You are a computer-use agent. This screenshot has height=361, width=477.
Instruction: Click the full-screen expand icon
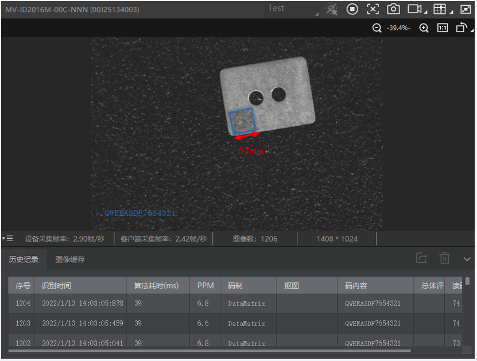(465, 9)
